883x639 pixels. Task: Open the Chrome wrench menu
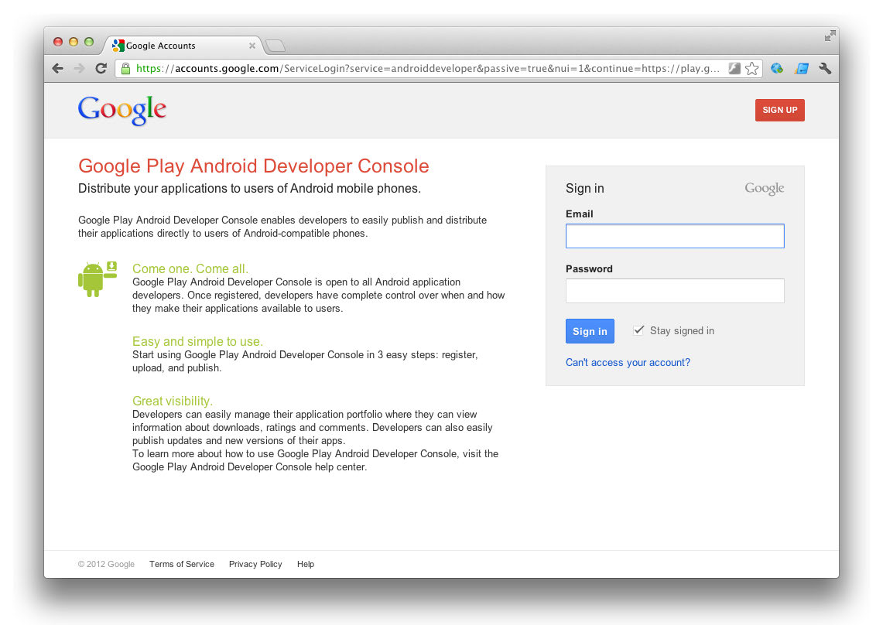[x=826, y=69]
